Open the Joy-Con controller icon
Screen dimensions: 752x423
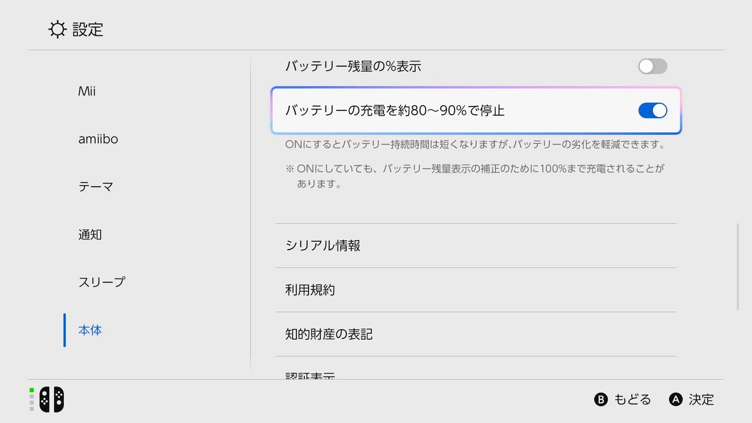[50, 398]
